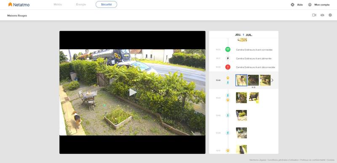Click the paw icon beside the black cat thumbnail

[x=228, y=150]
